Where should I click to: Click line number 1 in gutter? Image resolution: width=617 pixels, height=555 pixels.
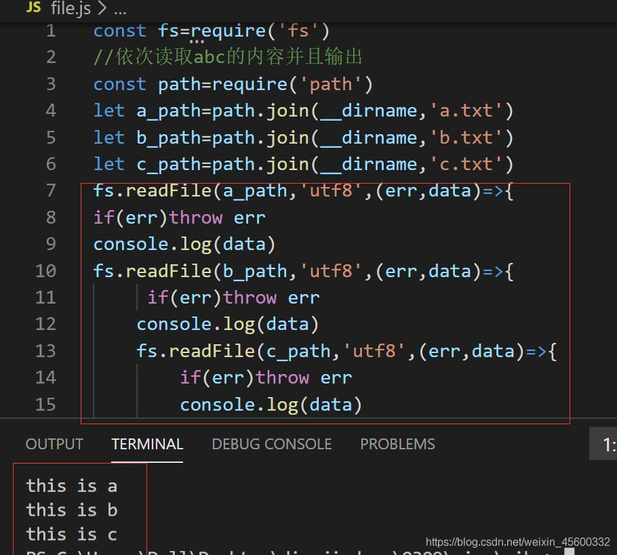tap(51, 30)
